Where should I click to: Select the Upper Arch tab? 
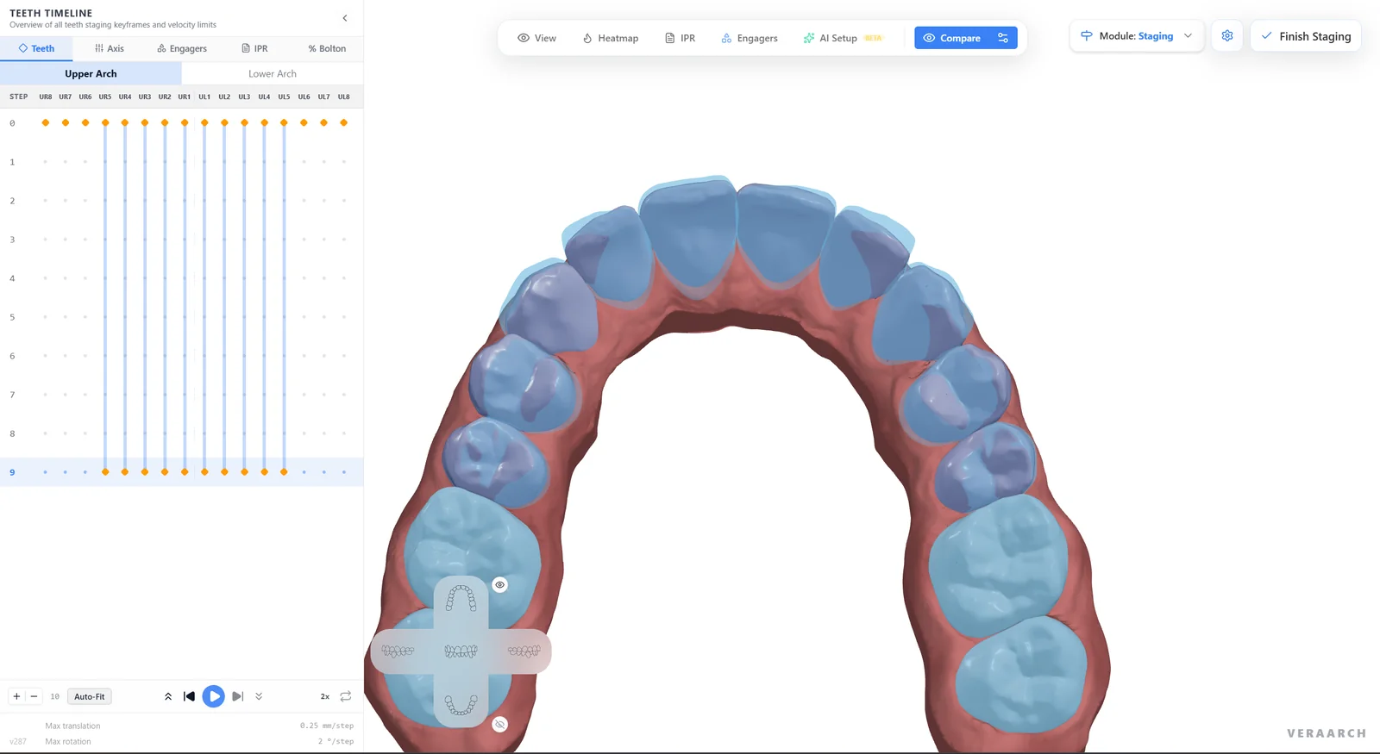91,73
